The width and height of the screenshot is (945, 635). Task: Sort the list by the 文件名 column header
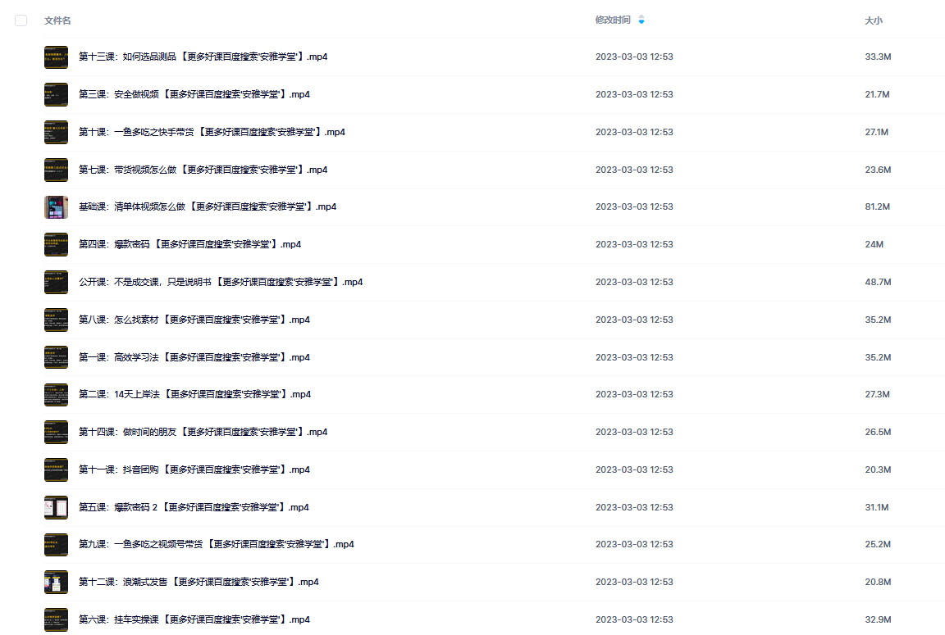[57, 20]
